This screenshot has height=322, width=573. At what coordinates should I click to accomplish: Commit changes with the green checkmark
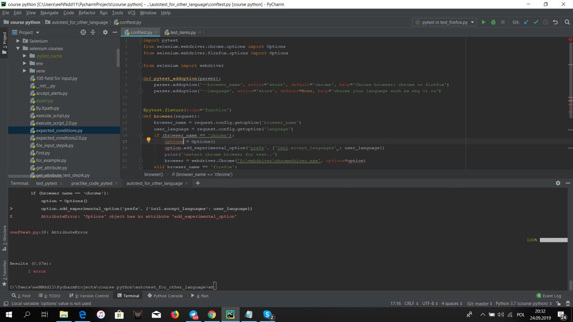pos(536,22)
